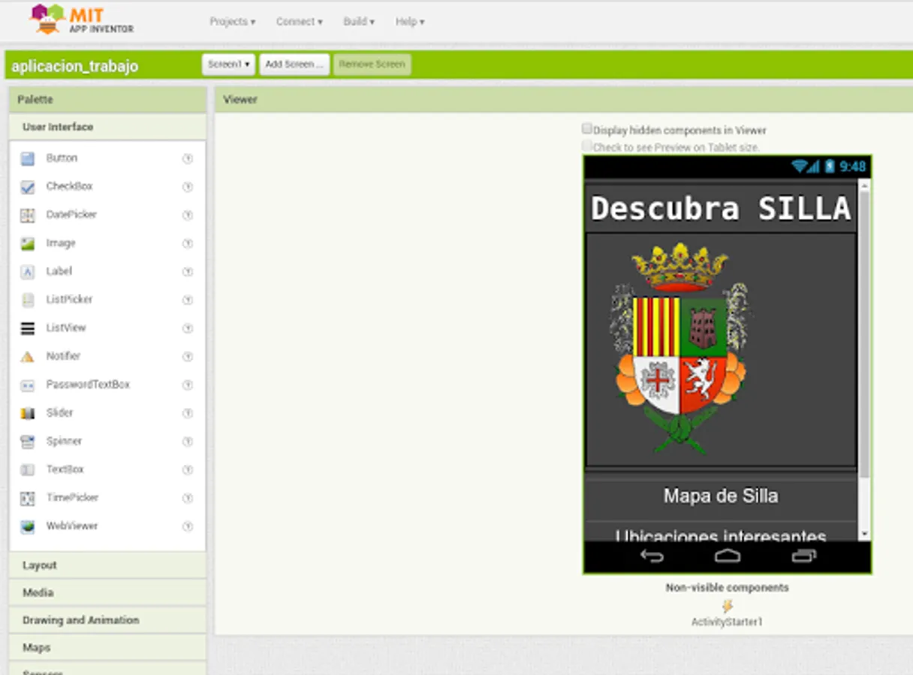The width and height of the screenshot is (913, 675).
Task: Select the Button component icon in the palette
Action: pos(28,158)
